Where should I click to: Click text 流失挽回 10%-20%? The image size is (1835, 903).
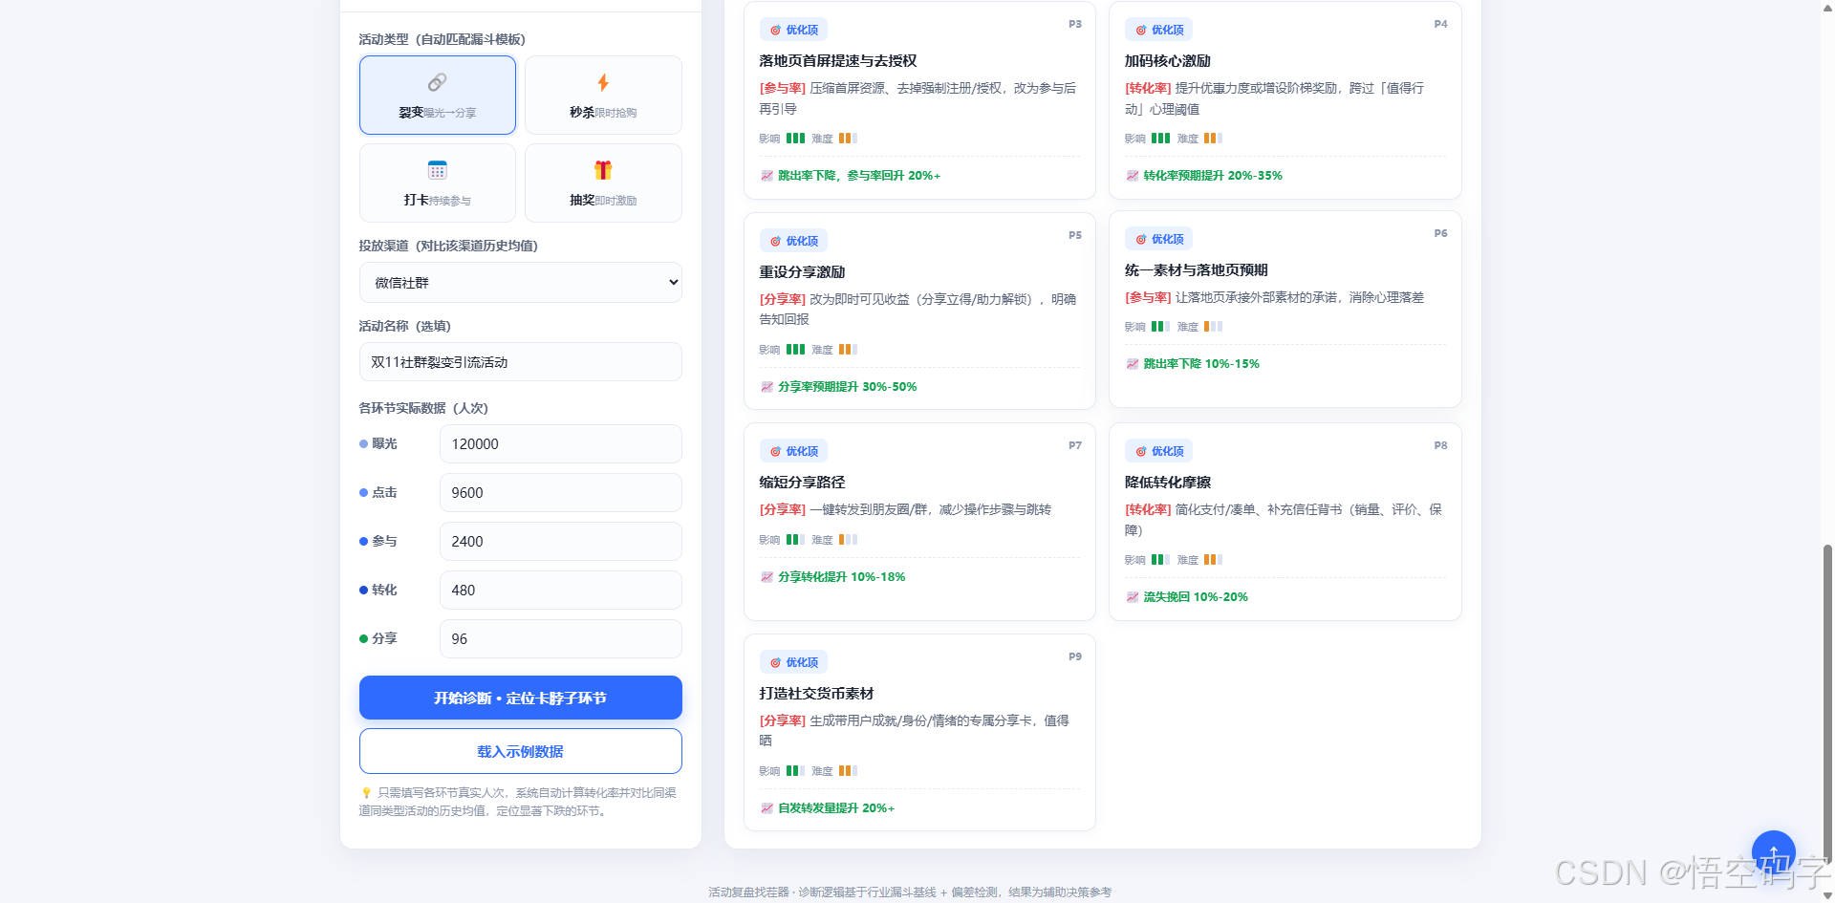coord(1196,597)
